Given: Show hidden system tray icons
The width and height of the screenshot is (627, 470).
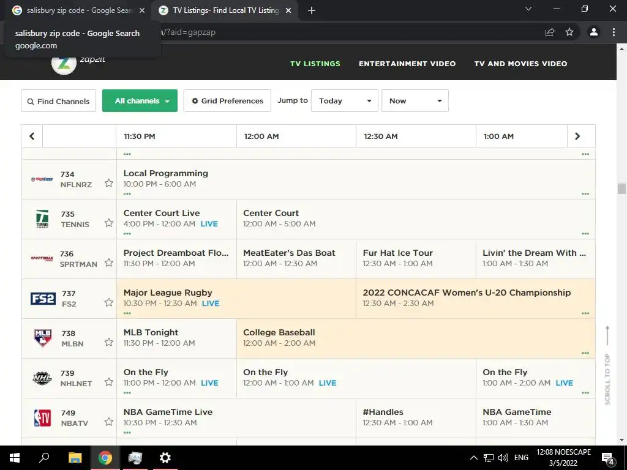Looking at the screenshot, I should [x=473, y=458].
